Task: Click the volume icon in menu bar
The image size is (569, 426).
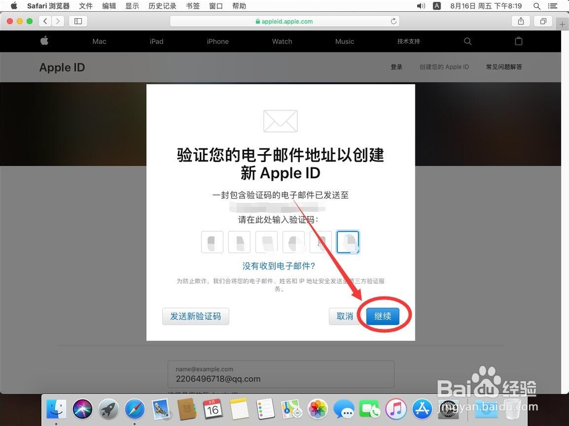Action: tap(420, 6)
